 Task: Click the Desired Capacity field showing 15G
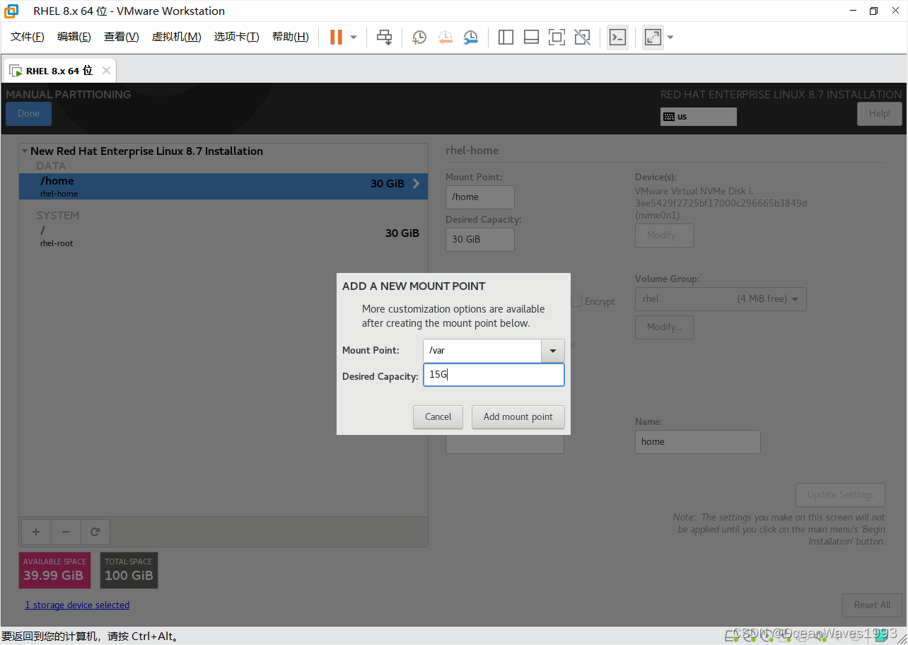(x=494, y=375)
